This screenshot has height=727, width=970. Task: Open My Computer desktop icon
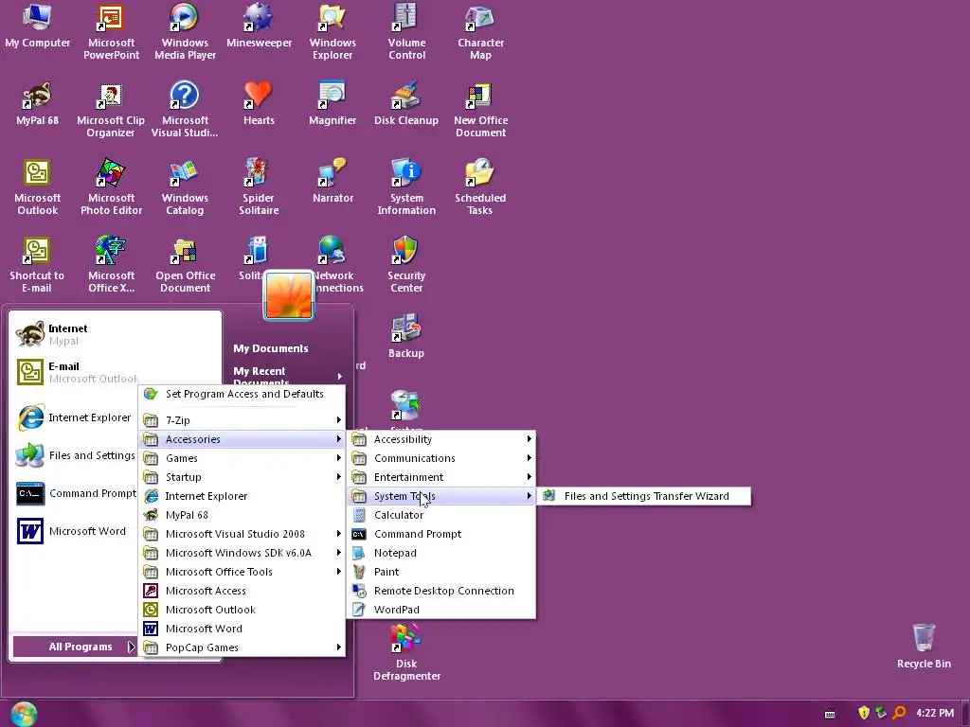coord(37,26)
